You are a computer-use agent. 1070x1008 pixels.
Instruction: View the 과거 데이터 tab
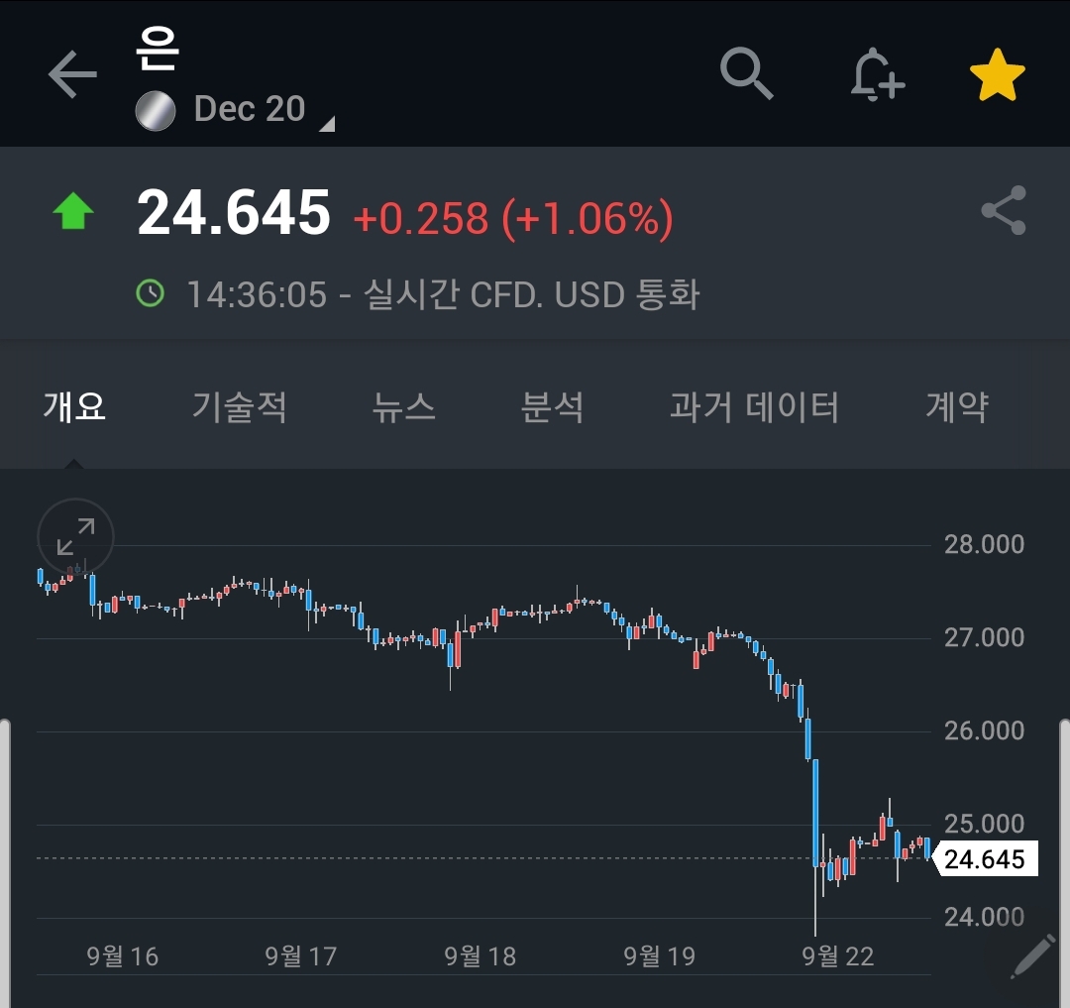coord(754,406)
